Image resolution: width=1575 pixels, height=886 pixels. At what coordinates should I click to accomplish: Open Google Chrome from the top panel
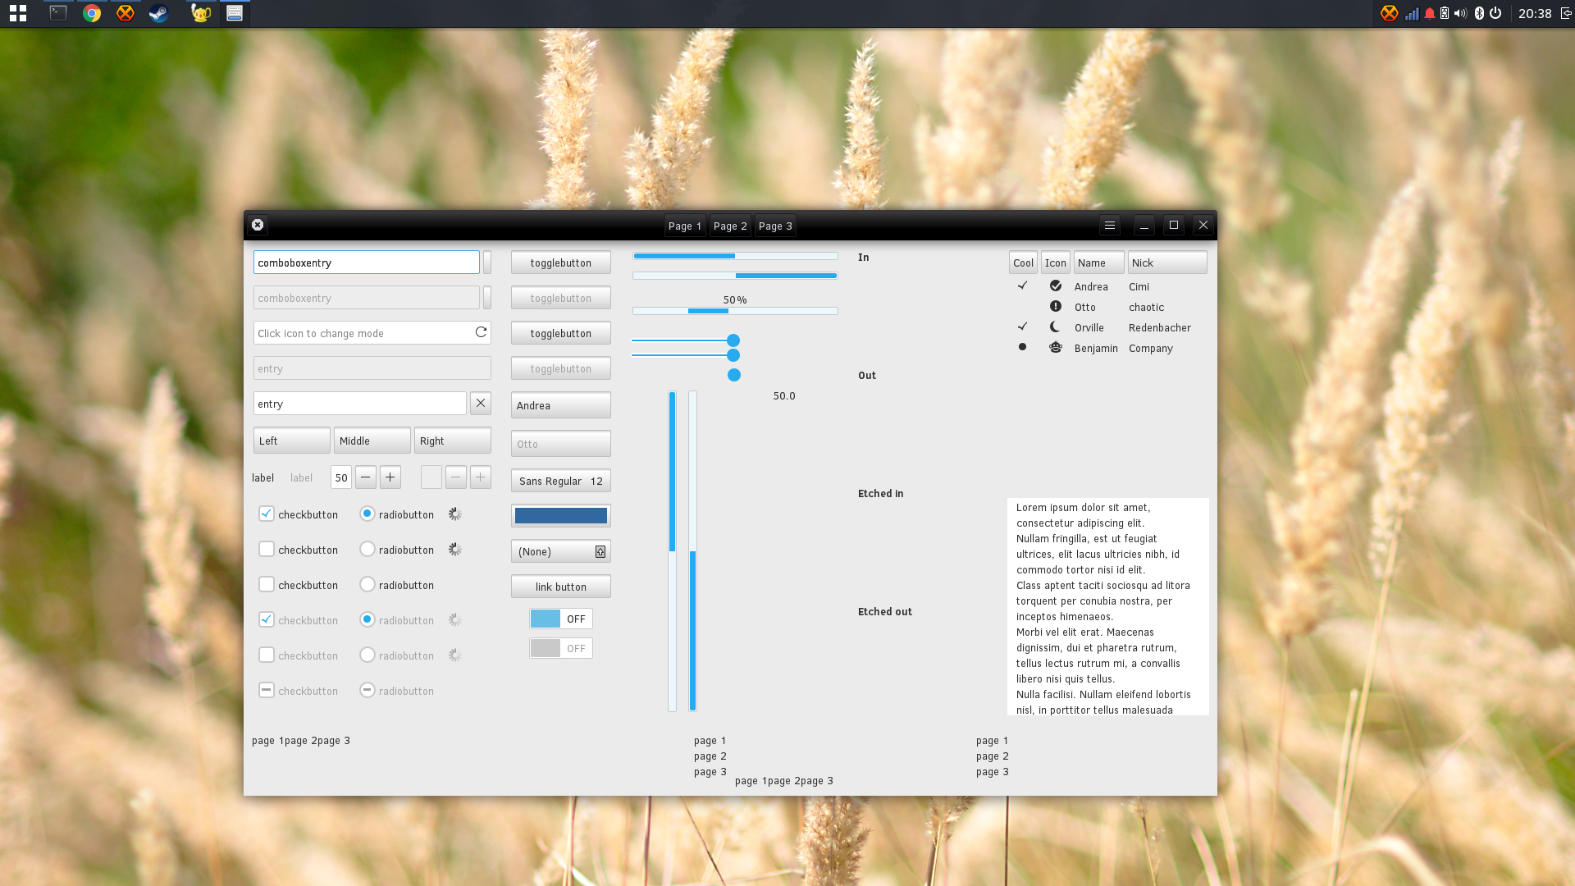92,13
